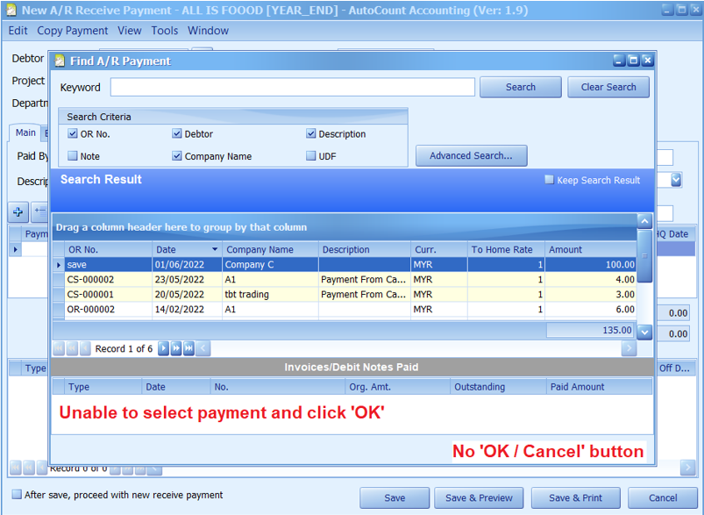Click the Search button
This screenshot has height=515, width=704.
pos(520,87)
